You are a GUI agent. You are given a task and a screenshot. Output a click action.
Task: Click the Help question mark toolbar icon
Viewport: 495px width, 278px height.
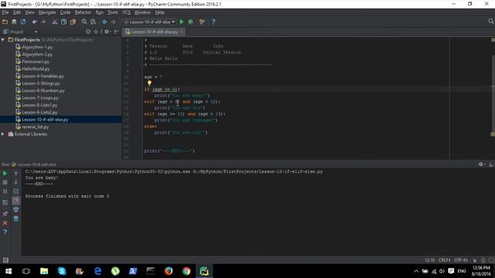pos(213,22)
